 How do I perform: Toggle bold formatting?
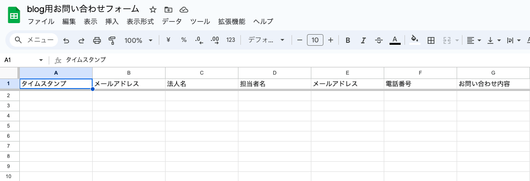pos(348,40)
